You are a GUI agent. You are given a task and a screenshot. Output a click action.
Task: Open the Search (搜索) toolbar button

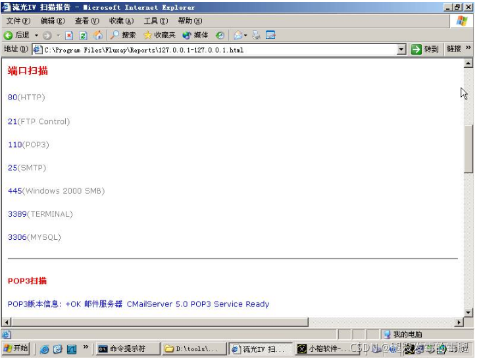click(123, 35)
